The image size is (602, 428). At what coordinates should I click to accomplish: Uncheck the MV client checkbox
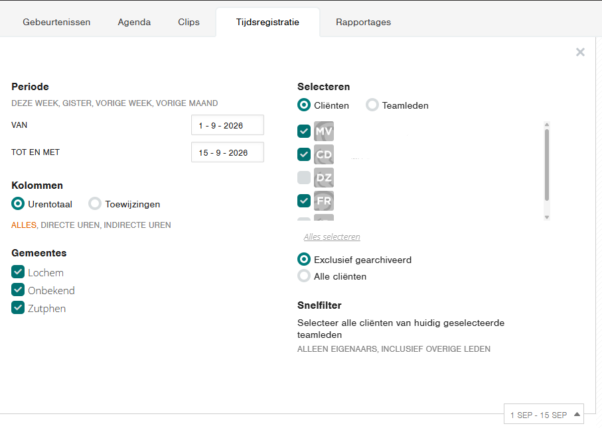pyautogui.click(x=304, y=131)
